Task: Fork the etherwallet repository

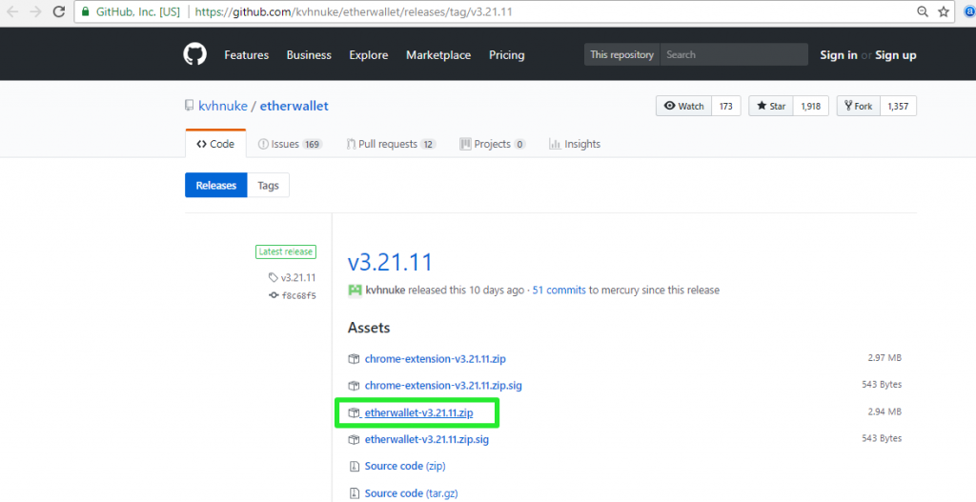Action: (x=859, y=106)
